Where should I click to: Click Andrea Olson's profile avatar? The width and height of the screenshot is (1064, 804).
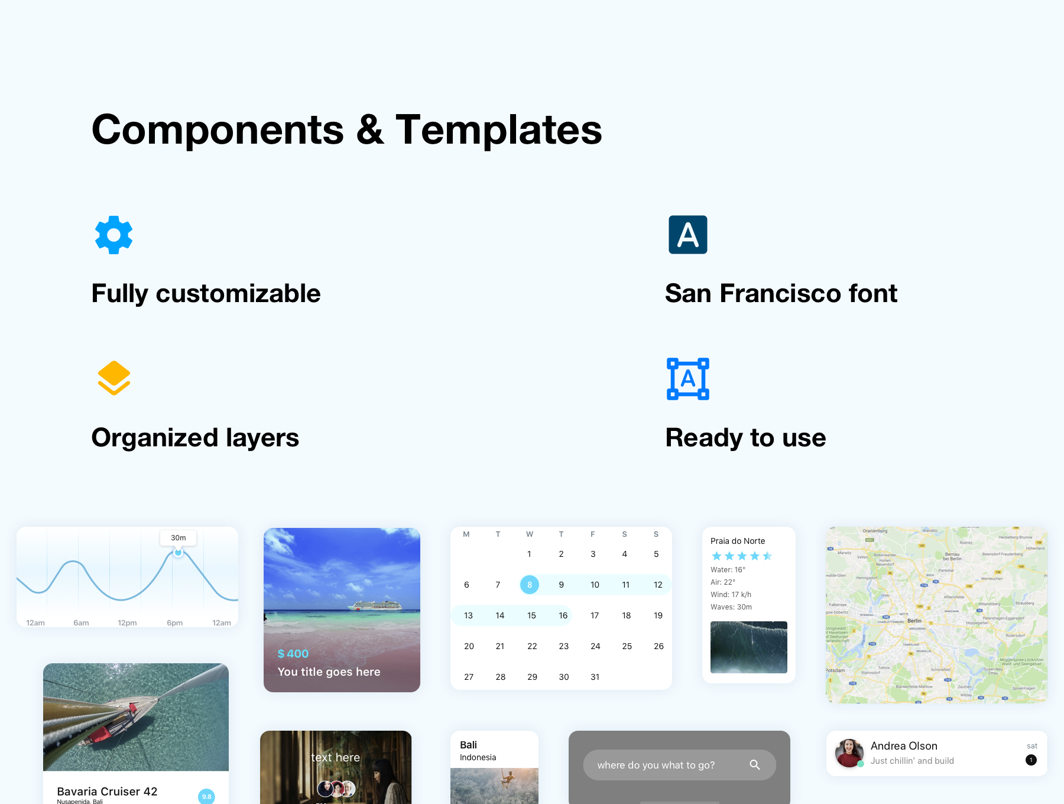(849, 753)
